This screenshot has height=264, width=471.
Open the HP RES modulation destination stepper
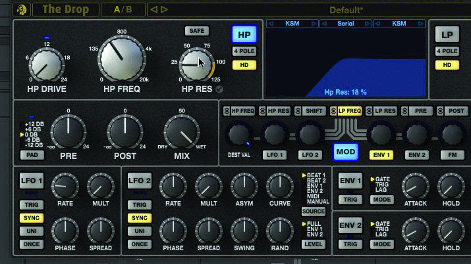[x=262, y=111]
